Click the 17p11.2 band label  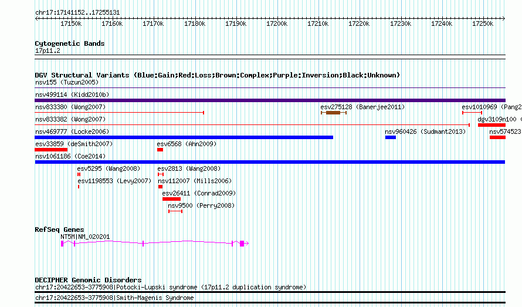point(48,50)
